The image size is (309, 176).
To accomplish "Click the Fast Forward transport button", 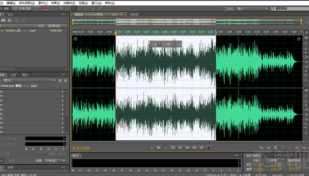I will tap(194, 147).
